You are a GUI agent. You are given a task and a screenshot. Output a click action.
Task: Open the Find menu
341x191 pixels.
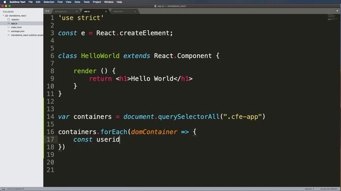coord(60,2)
